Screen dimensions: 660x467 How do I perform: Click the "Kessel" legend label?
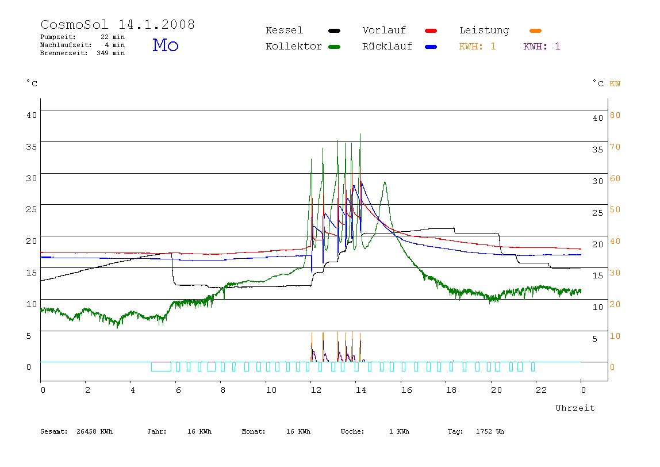(x=285, y=30)
